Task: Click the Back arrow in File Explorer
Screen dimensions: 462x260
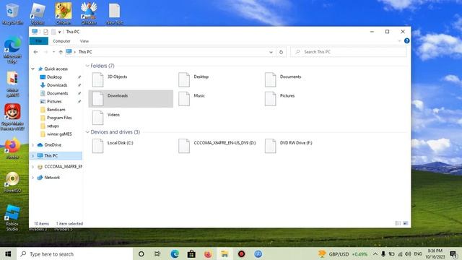Action: 35,52
